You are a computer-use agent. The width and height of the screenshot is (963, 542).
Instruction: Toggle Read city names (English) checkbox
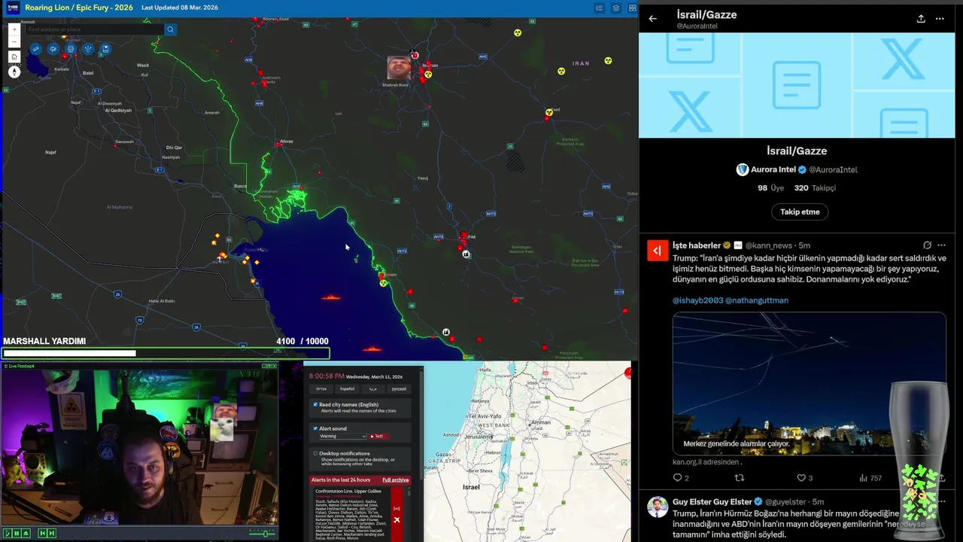(315, 404)
